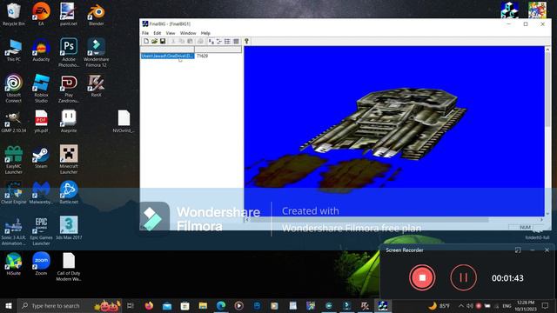Open the Edit menu

pyautogui.click(x=157, y=33)
